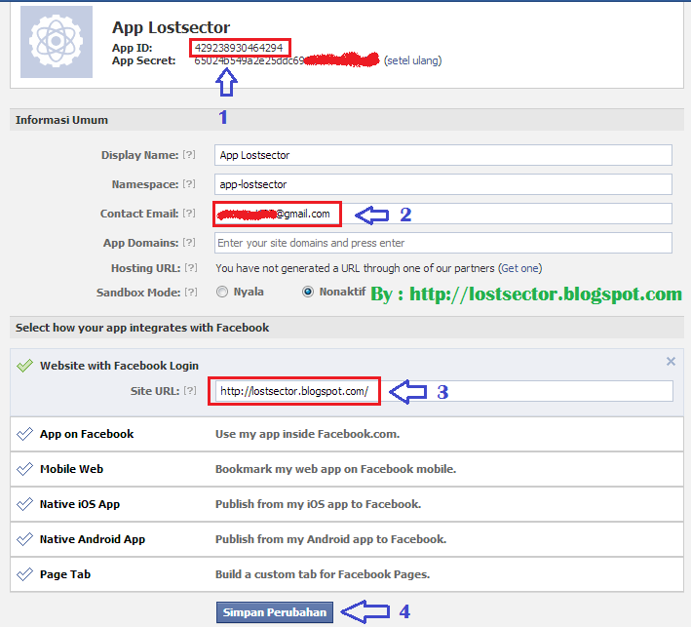Open the help [?] next to Sandbox Mode
The image size is (691, 627).
click(x=191, y=293)
